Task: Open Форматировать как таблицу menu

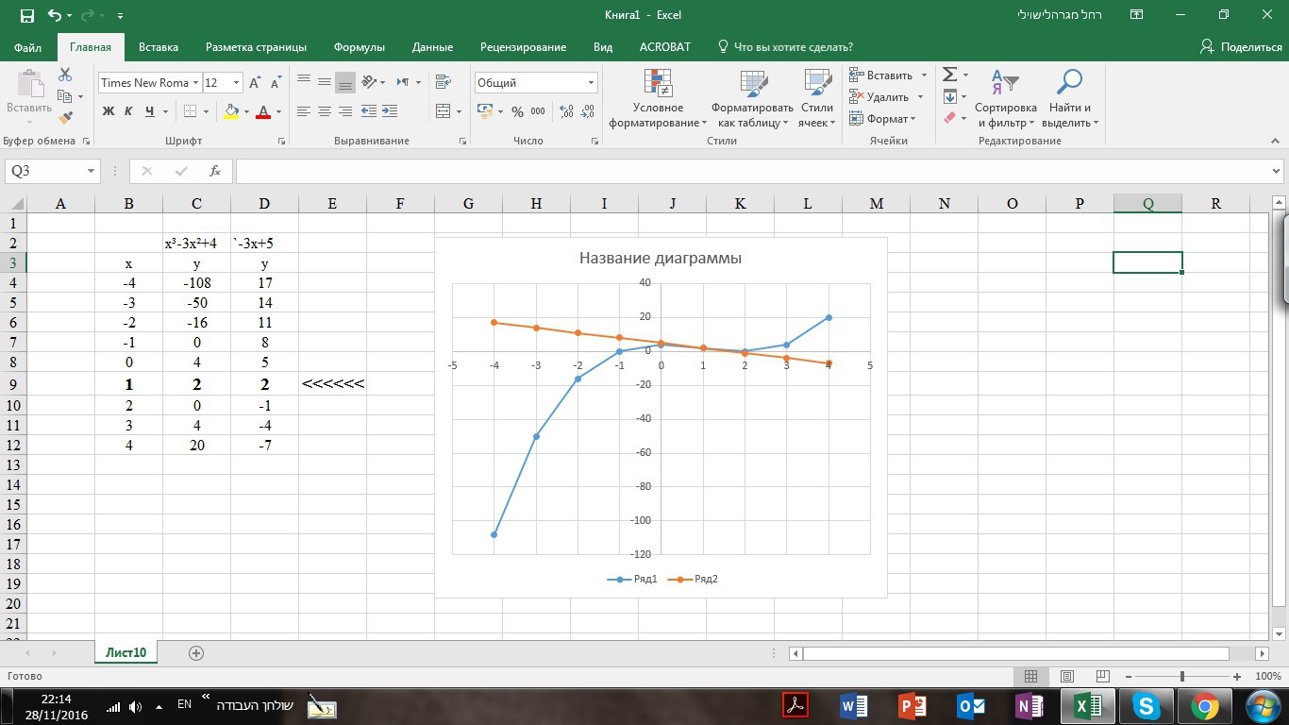Action: pos(752,99)
